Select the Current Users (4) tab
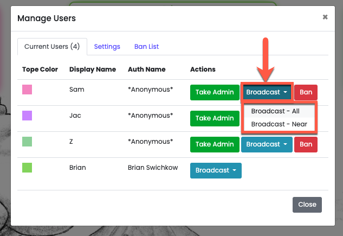Viewport: 343px width, 236px height. coord(52,47)
